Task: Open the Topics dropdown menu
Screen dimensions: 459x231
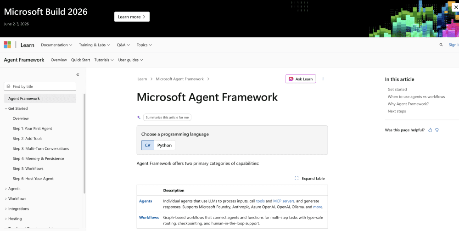Action: pos(144,45)
